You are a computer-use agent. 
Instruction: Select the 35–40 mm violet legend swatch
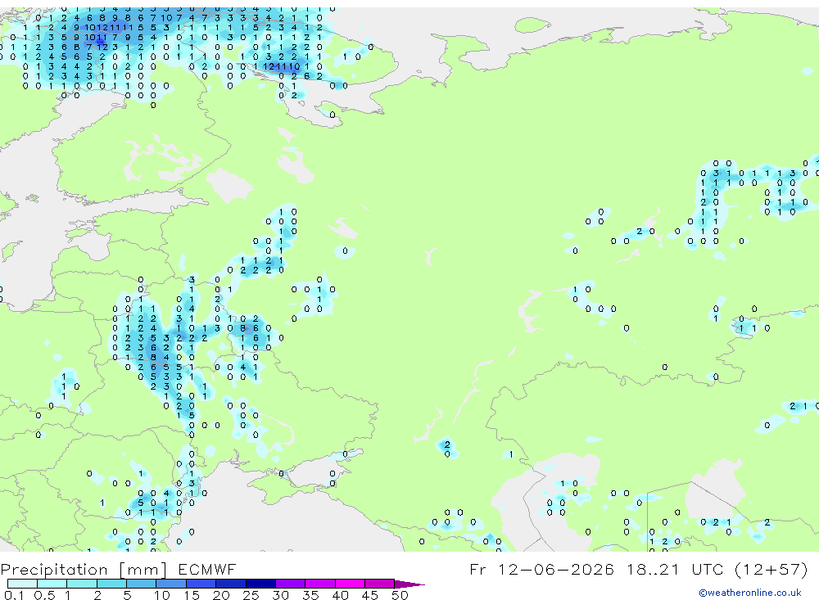click(x=320, y=584)
